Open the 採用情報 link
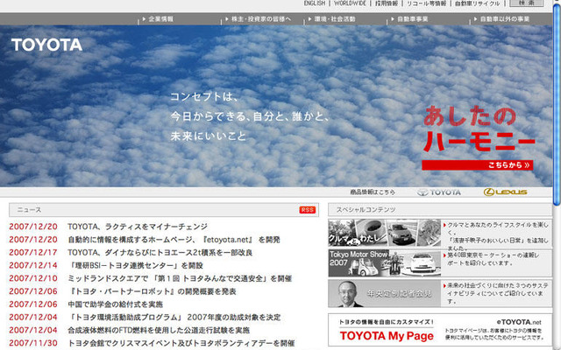 [x=387, y=3]
